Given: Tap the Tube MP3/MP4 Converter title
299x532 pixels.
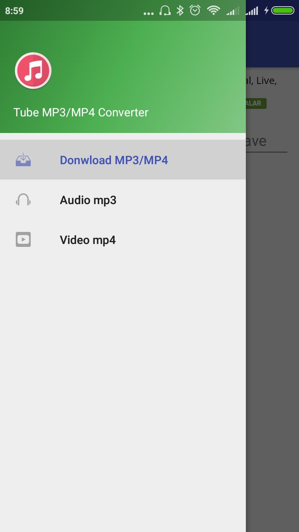Looking at the screenshot, I should 81,112.
